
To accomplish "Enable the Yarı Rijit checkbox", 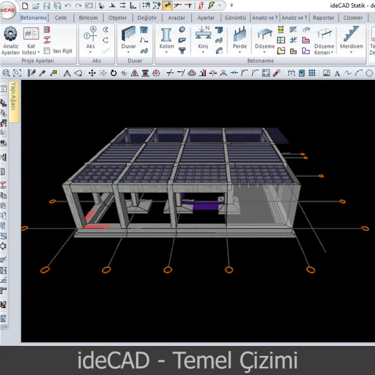I will (47, 51).
